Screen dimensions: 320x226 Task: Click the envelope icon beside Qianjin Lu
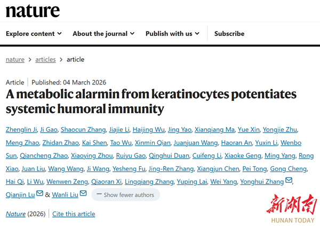point(39,193)
